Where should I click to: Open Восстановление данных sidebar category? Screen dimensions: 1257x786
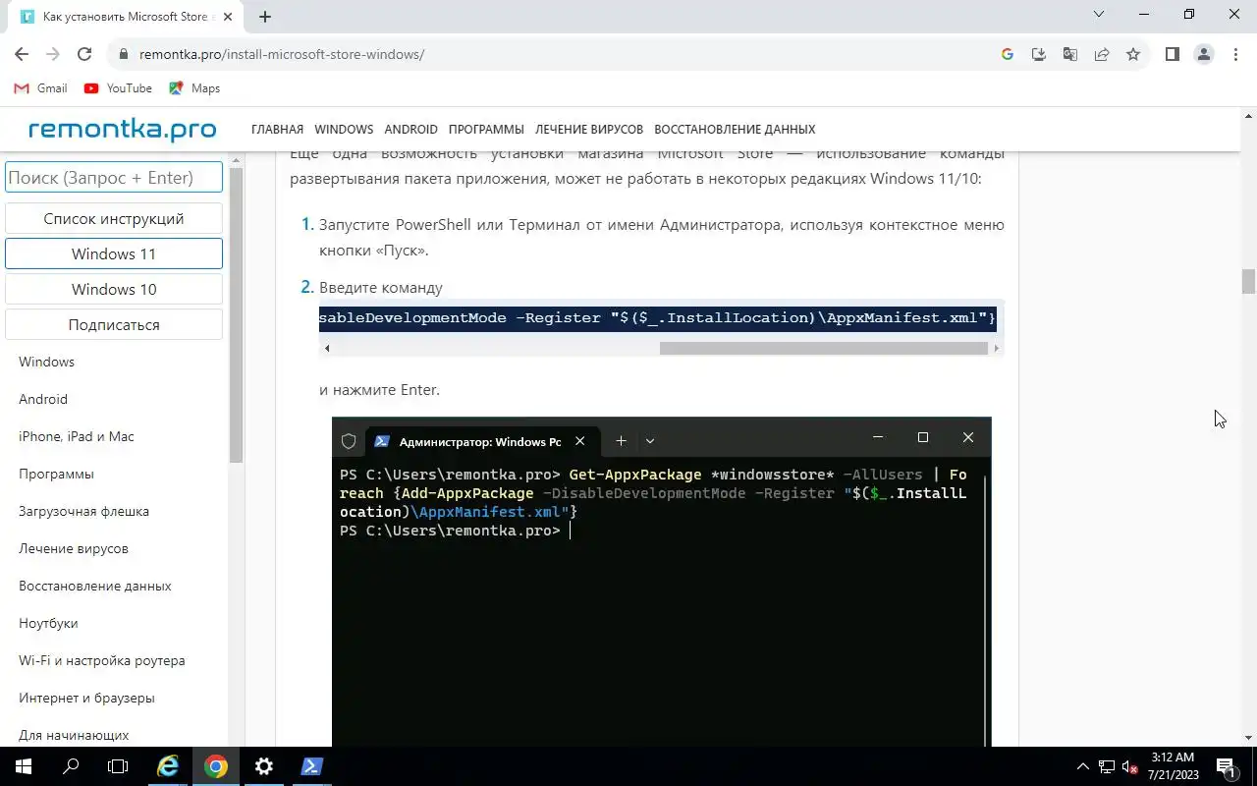(x=95, y=586)
